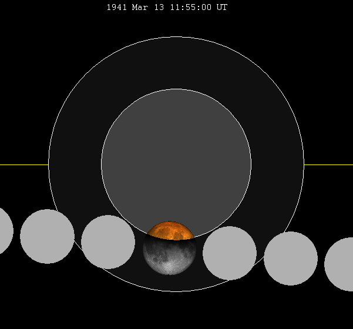Click the partial moon disc at far left
This screenshot has height=329, width=353.
pos(5,230)
